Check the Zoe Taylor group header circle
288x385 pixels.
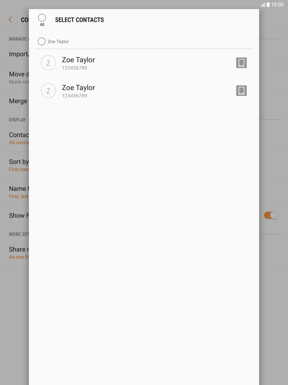(41, 41)
